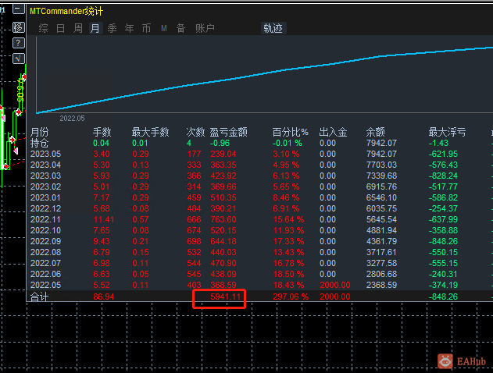Click max lots value 0.57

pyautogui.click(x=141, y=220)
